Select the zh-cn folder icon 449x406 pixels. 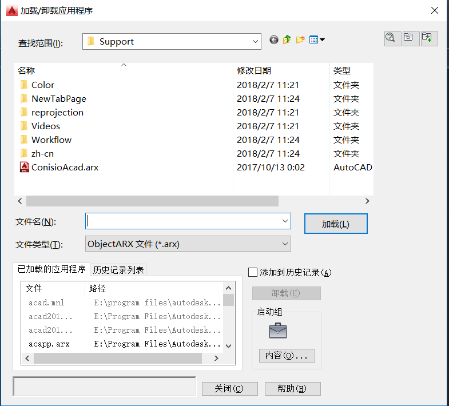[25, 153]
